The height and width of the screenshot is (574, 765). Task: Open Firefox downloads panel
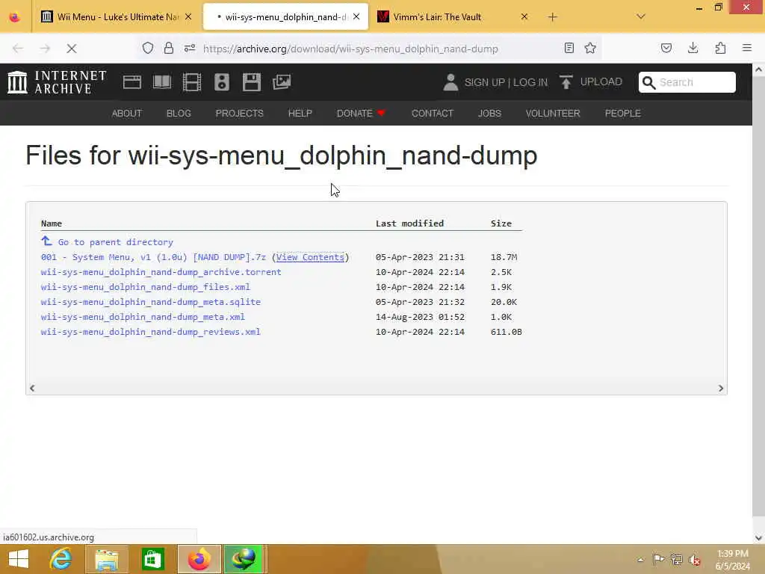coord(693,48)
